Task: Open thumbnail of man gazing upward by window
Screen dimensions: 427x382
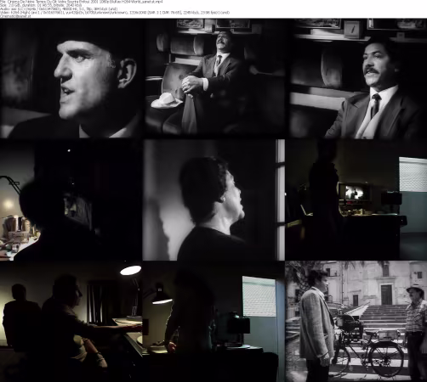Action: pos(213,199)
